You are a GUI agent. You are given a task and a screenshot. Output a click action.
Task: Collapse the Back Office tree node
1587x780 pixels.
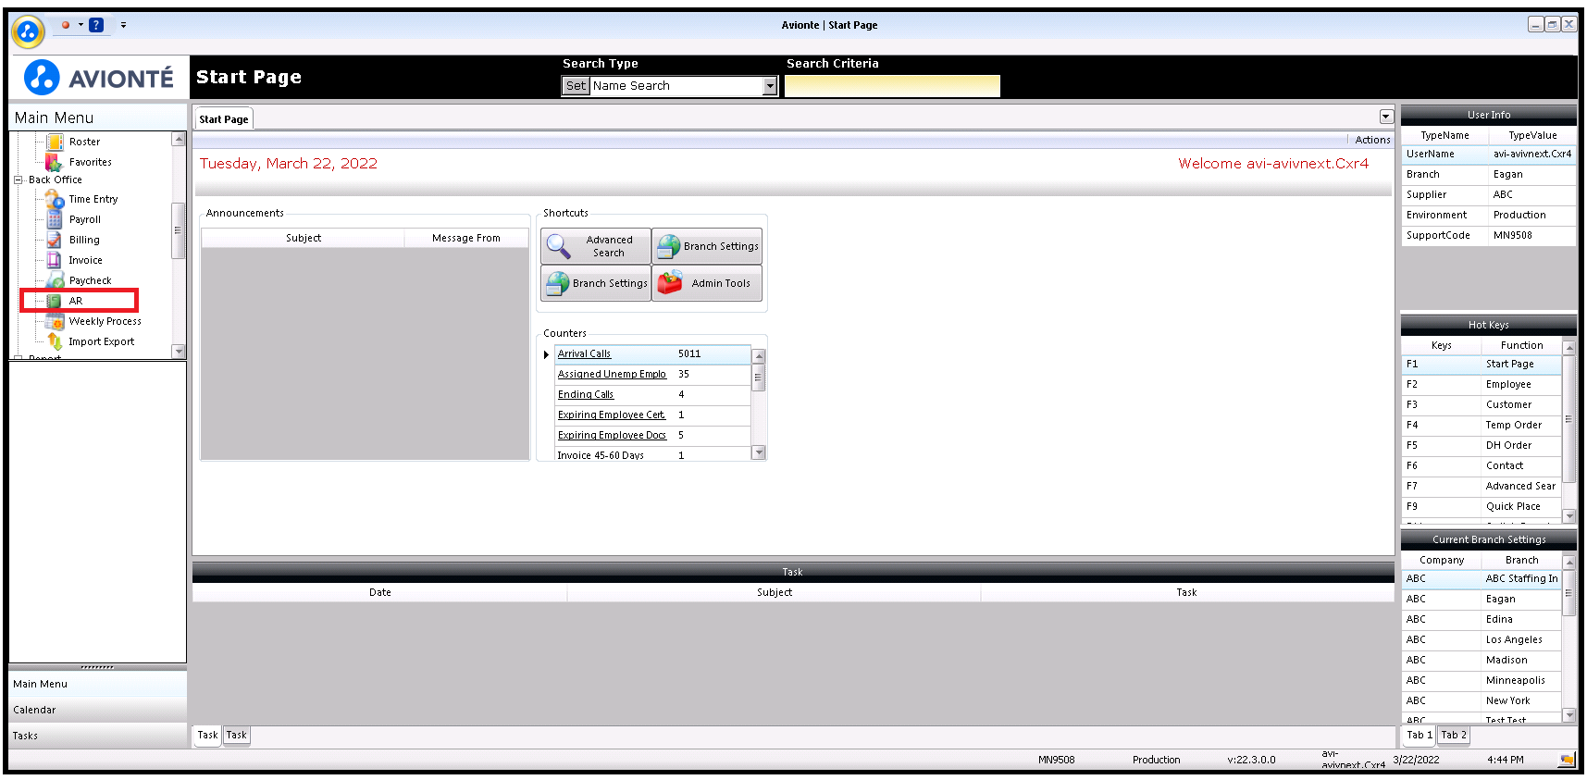tap(18, 180)
